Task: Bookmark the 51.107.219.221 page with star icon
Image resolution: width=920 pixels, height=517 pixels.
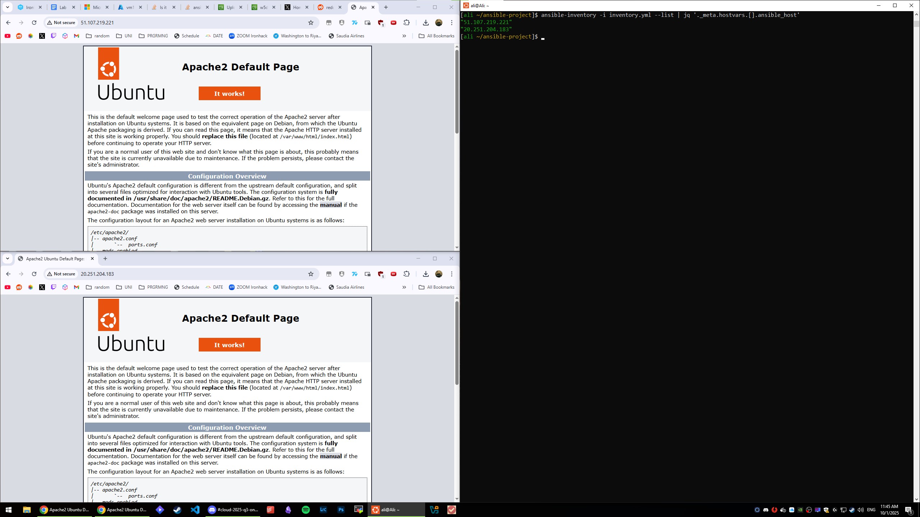Action: point(311,23)
